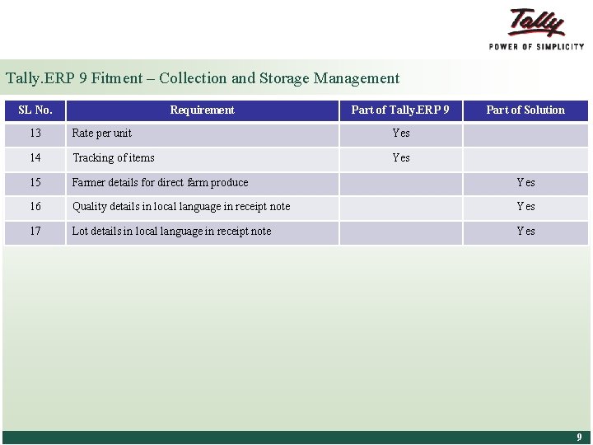Click the 'Requirement' column header

(203, 110)
